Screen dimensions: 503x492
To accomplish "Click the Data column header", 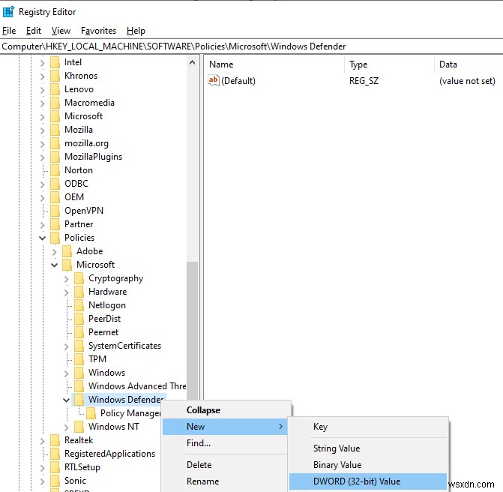I will tap(469, 64).
